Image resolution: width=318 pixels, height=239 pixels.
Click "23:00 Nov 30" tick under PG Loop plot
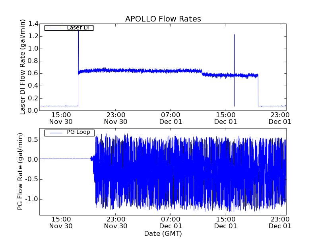coord(116,223)
